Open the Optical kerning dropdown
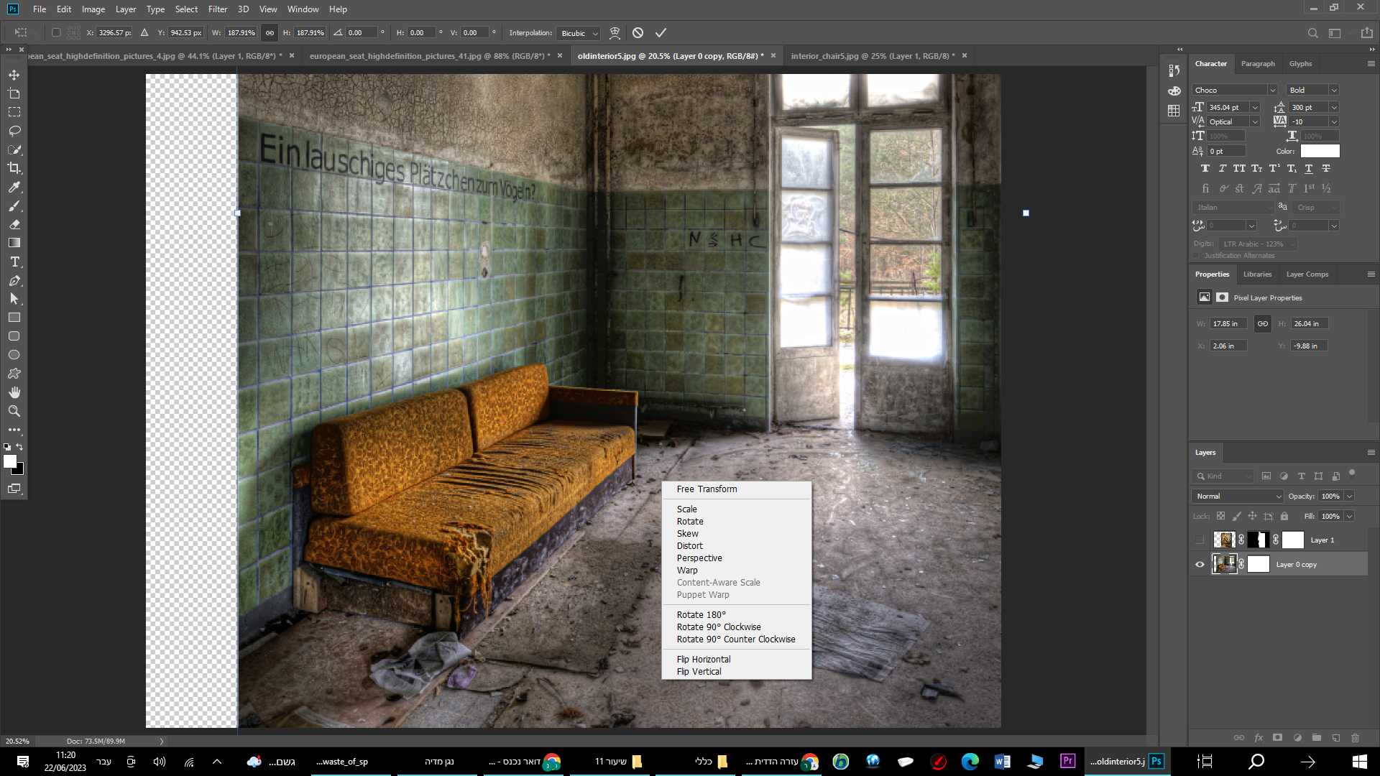The image size is (1380, 776). click(x=1255, y=121)
